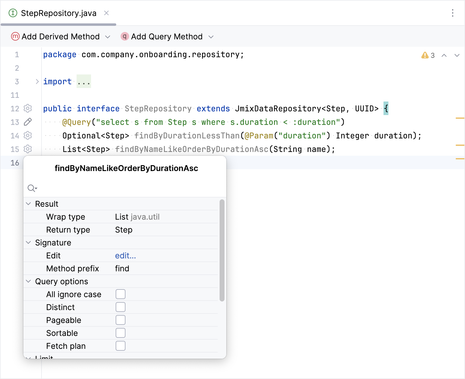Click the gear icon on line 14 gutter
Image resolution: width=465 pixels, height=379 pixels.
click(28, 135)
